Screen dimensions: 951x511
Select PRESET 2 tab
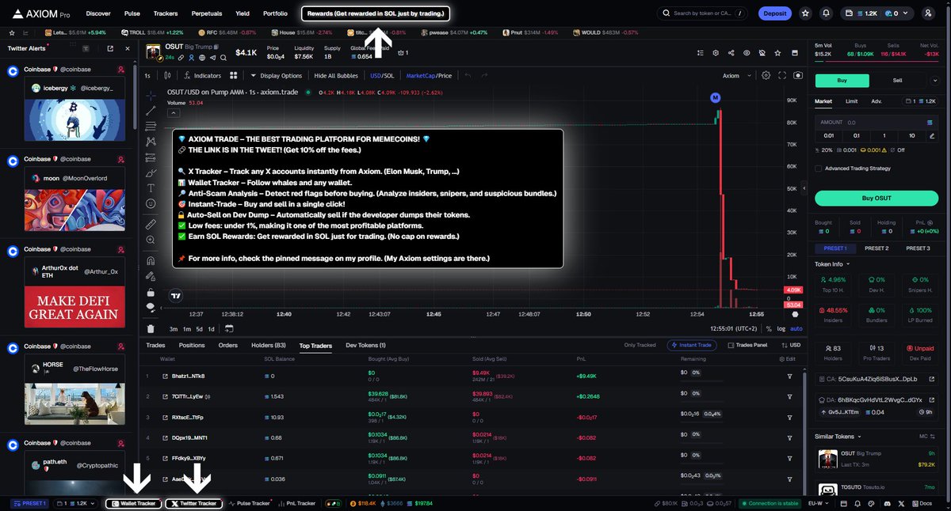(877, 248)
